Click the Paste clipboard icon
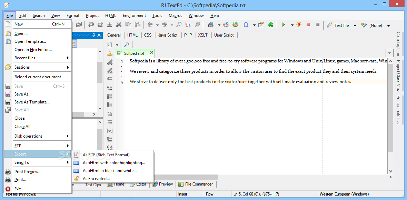This screenshot has width=407, height=200. 137,25
